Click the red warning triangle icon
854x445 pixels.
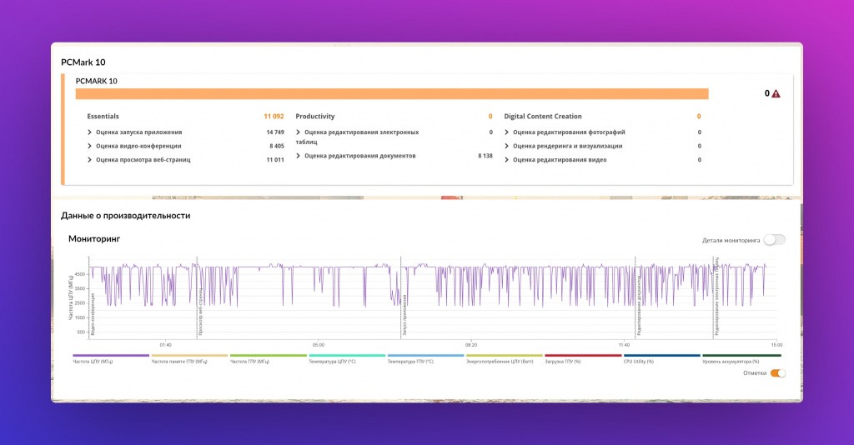tap(776, 94)
